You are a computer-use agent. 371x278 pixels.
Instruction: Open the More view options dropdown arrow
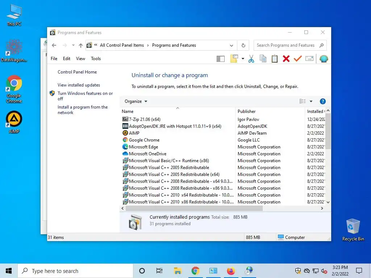pos(311,101)
